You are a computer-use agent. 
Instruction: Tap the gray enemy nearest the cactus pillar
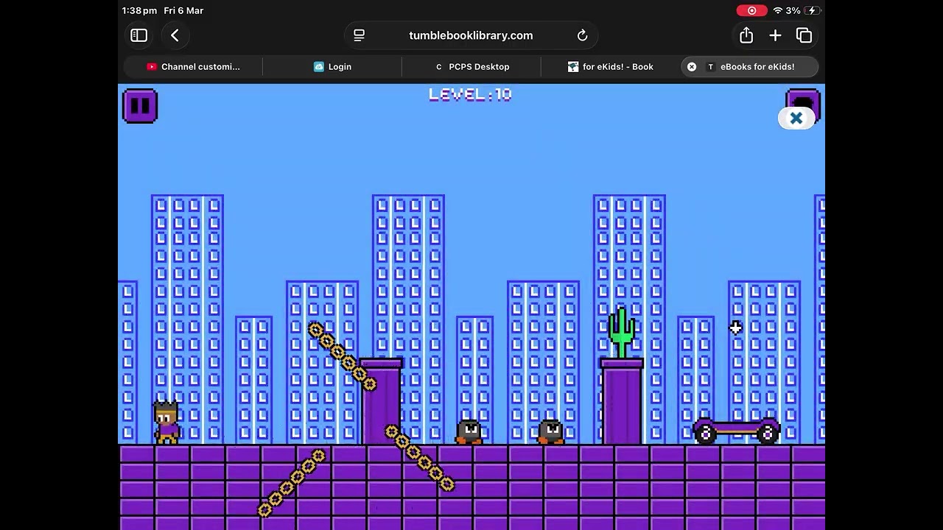[550, 431]
